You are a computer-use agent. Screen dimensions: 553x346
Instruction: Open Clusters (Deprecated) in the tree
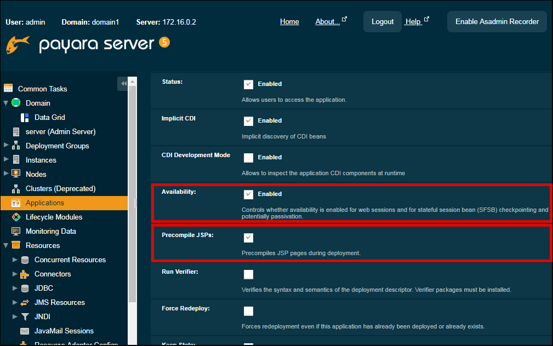60,188
